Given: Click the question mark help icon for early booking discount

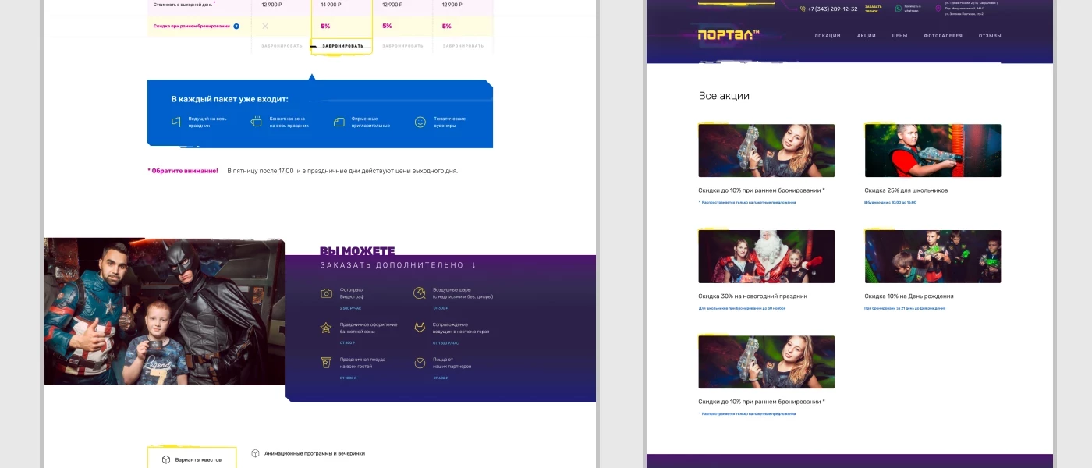Looking at the screenshot, I should tap(236, 27).
